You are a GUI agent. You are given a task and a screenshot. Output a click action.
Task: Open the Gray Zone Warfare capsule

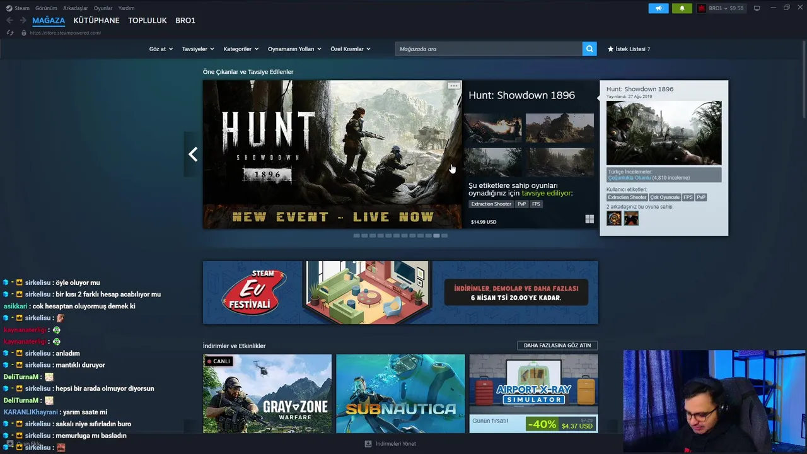[267, 393]
